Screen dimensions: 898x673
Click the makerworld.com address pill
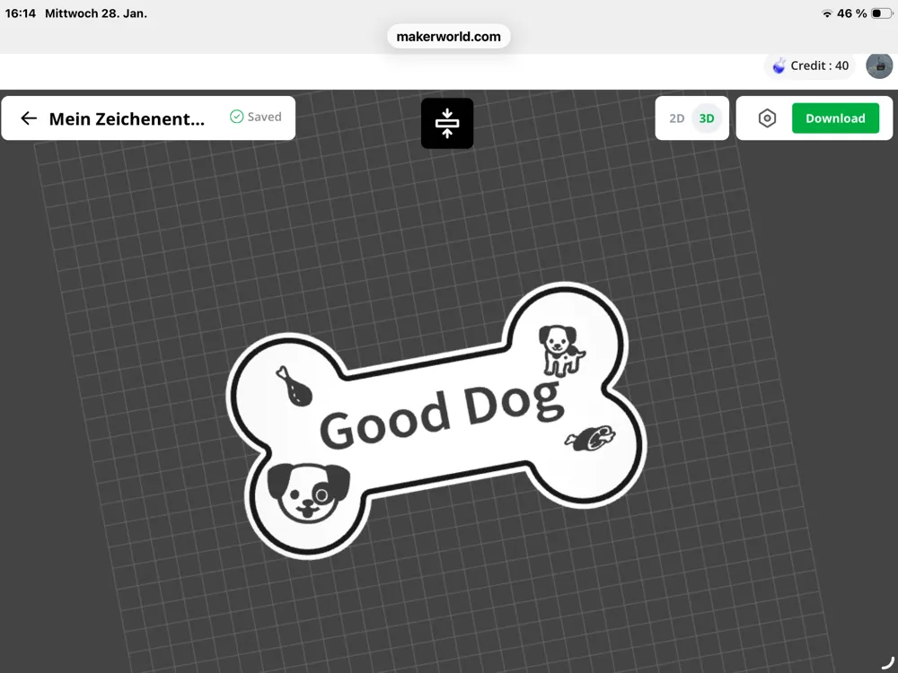click(448, 37)
